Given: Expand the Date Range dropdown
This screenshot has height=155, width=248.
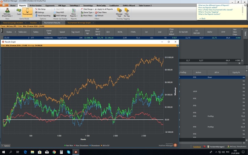Looking at the screenshot, I should coord(88,9).
